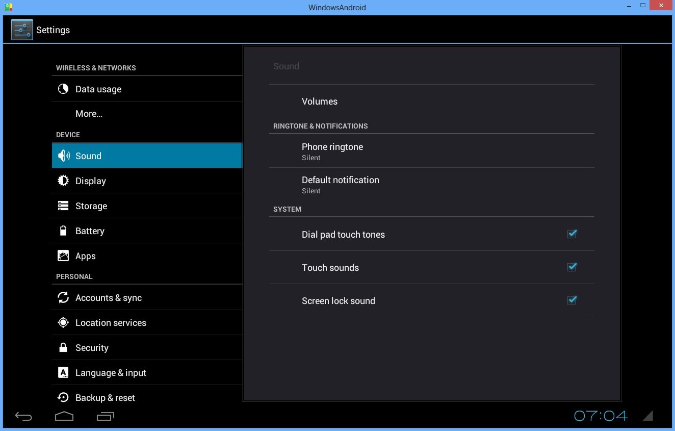Click the Data usage icon
The image size is (675, 431).
click(63, 88)
